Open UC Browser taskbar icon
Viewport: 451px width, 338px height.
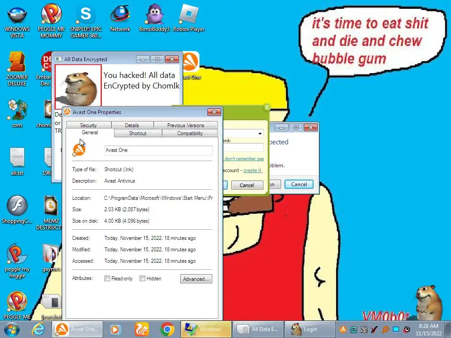(141, 329)
